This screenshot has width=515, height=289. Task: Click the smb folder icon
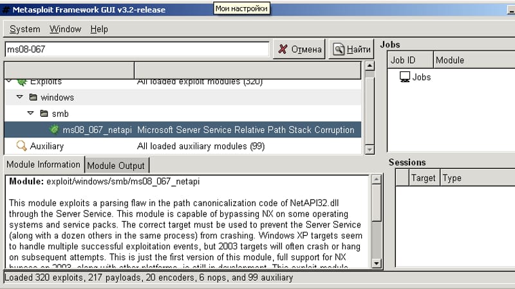click(44, 114)
